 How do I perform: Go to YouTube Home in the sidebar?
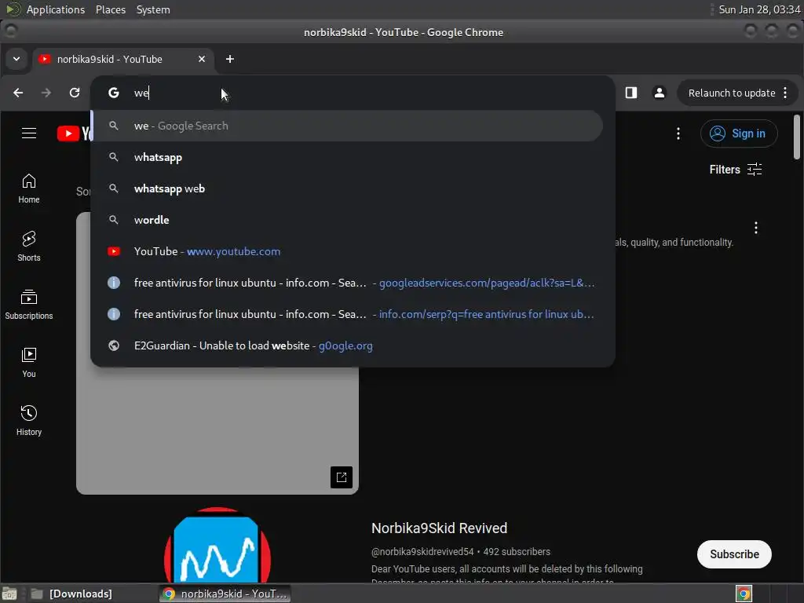click(x=29, y=188)
